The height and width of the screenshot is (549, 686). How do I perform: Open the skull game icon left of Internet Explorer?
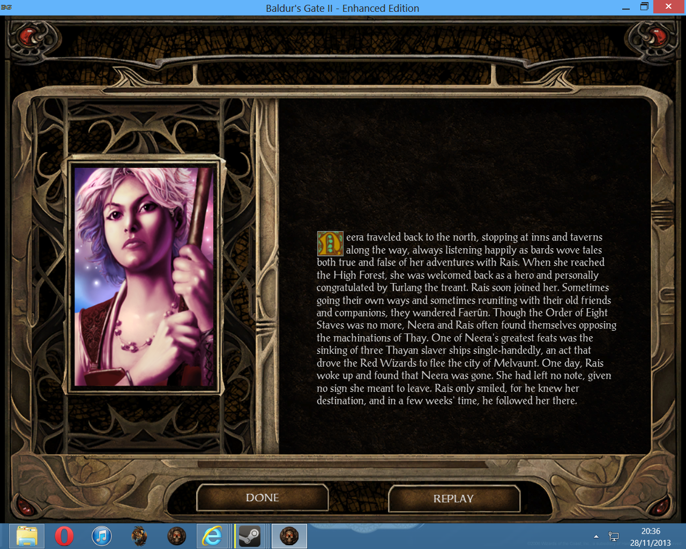click(177, 536)
